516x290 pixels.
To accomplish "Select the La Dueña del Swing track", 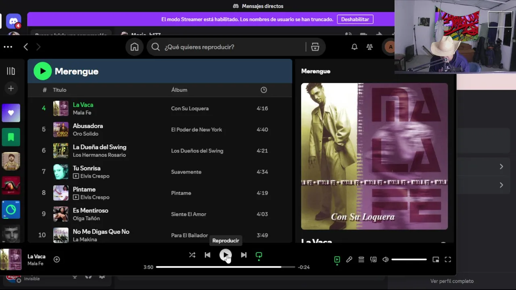I will (100, 147).
